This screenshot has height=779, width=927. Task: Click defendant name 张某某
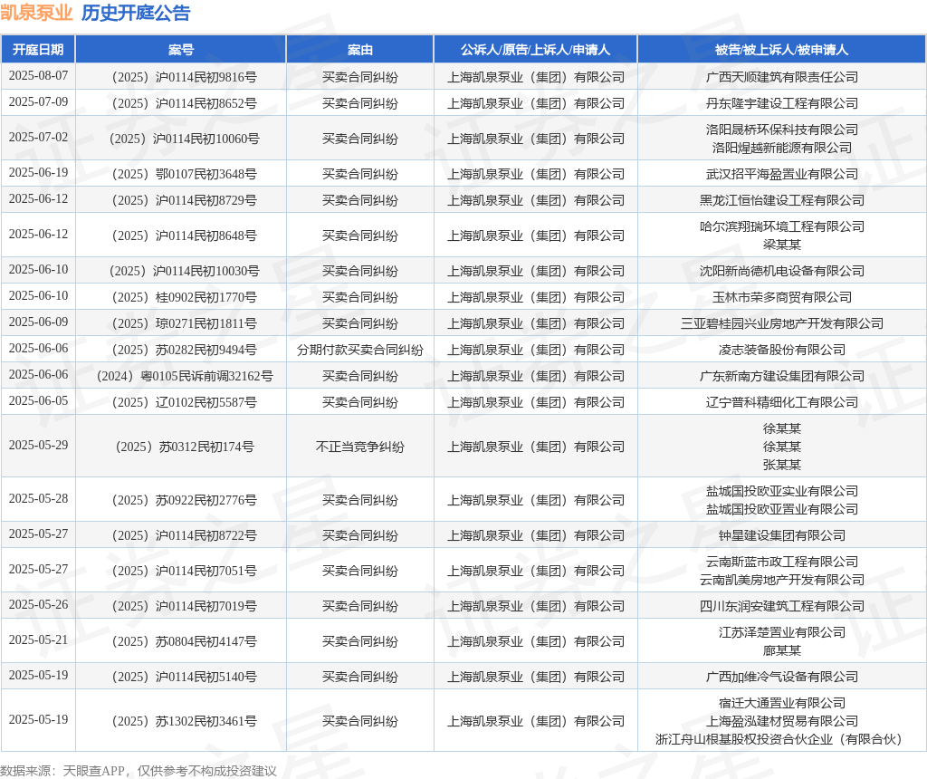[781, 465]
